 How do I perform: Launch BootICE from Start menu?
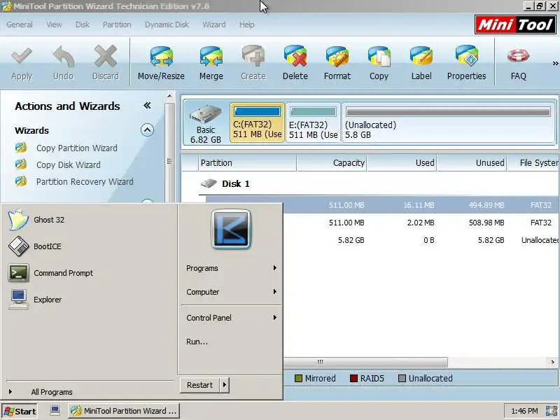click(48, 246)
